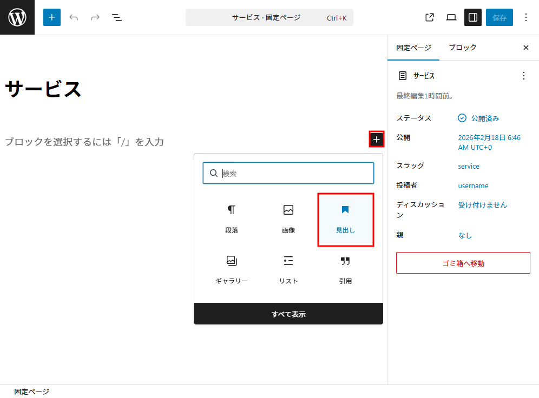Click the undo arrow icon

pyautogui.click(x=74, y=17)
